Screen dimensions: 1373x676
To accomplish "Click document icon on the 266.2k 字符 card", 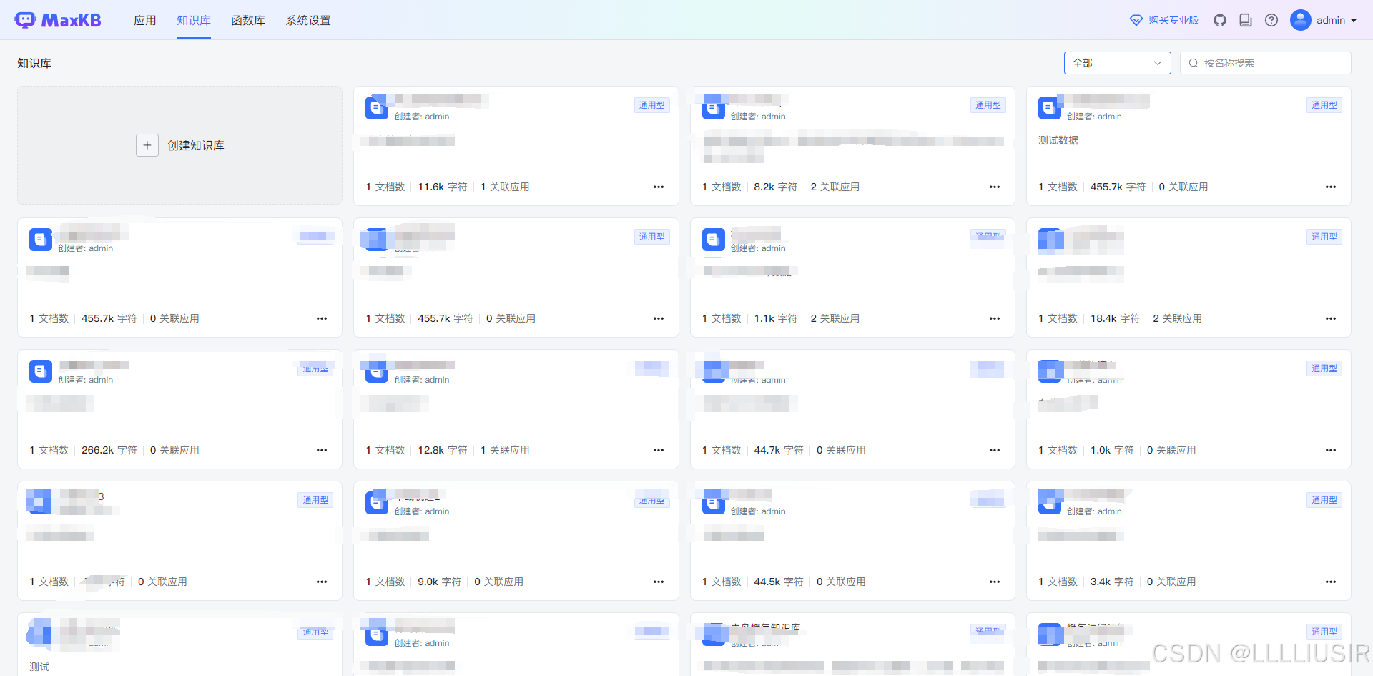I will tap(41, 371).
